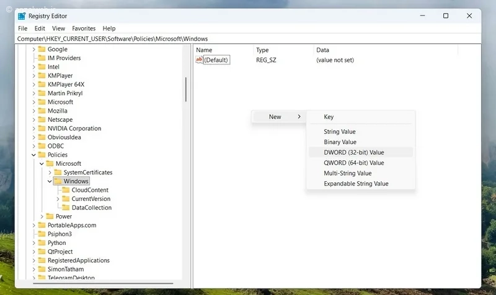Choose Expandable String Value from submenu

point(361,184)
